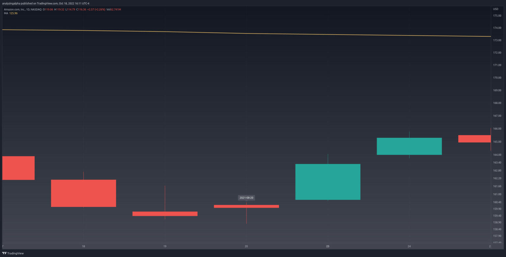Click the partial red candle at the left edge
The image size is (506, 257).
pyautogui.click(x=18, y=168)
